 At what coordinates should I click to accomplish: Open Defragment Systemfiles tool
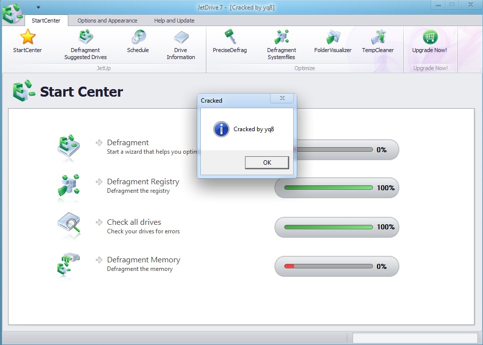[282, 45]
